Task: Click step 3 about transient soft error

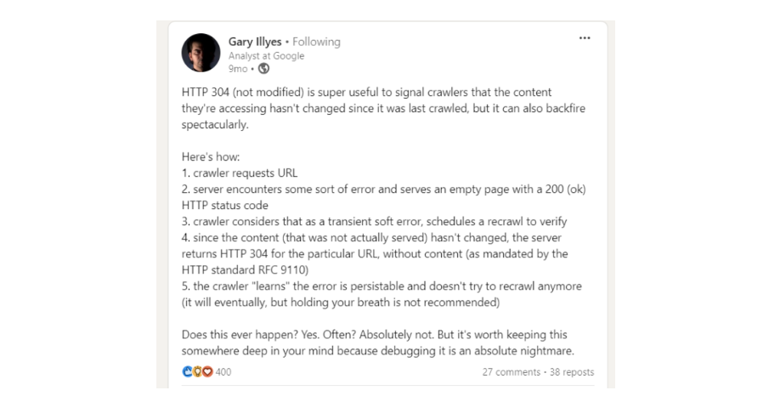Action: click(374, 221)
